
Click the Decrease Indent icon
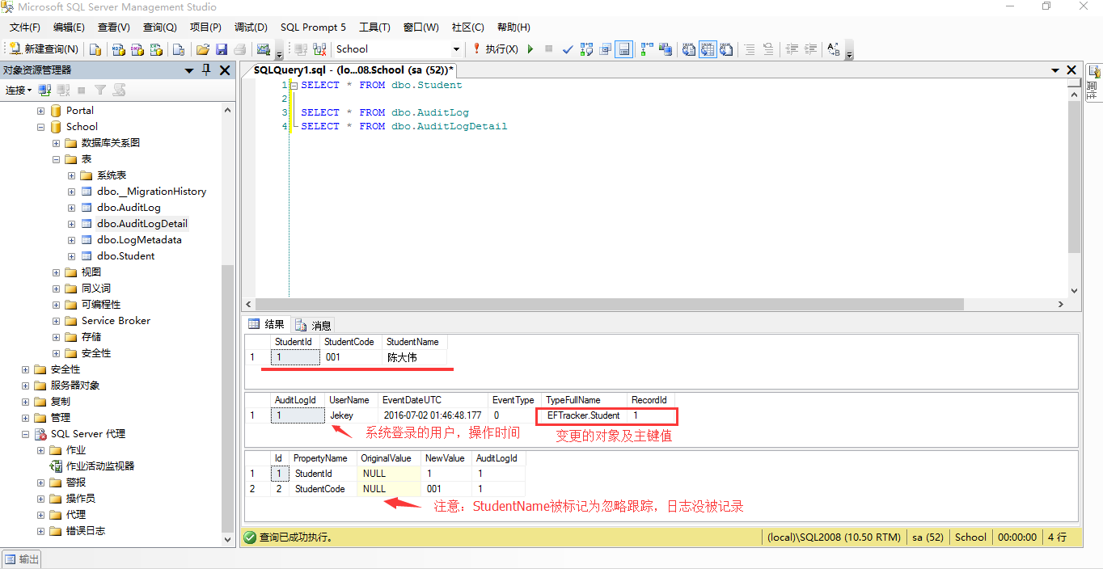(792, 49)
